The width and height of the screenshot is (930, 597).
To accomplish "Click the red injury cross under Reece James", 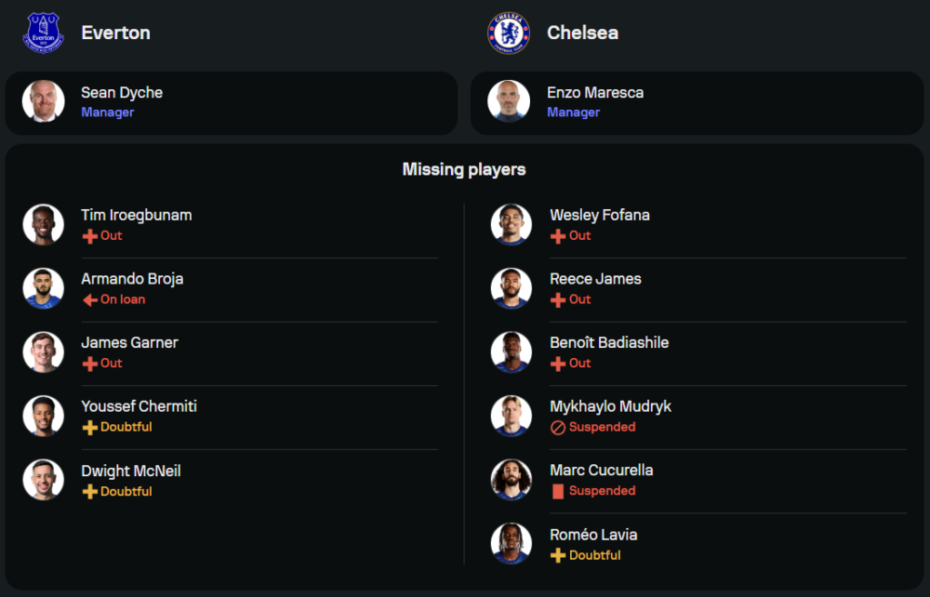I will (x=558, y=300).
